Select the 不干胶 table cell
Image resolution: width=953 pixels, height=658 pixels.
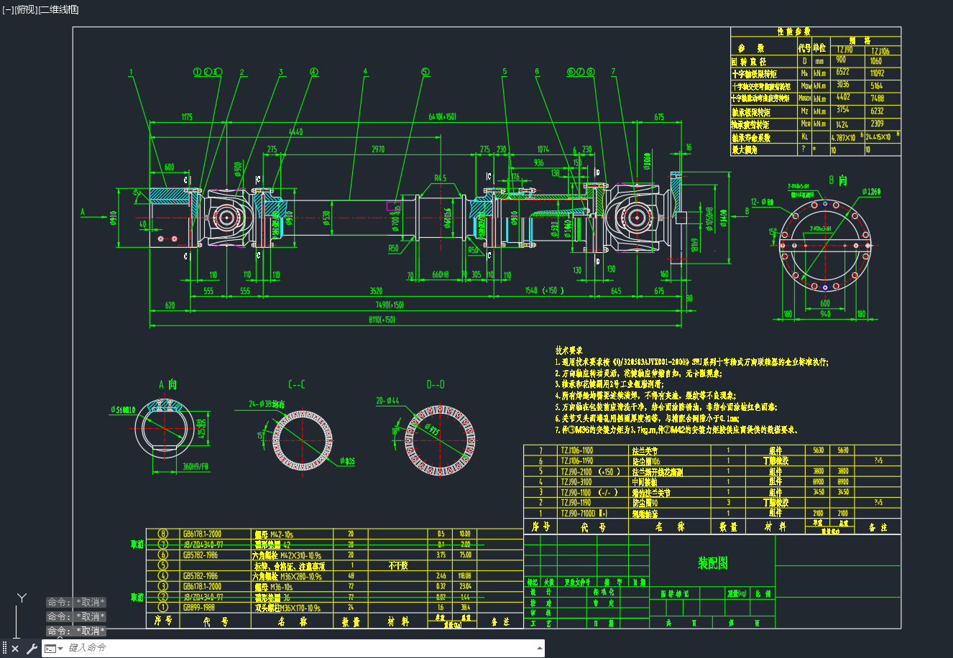click(x=397, y=565)
